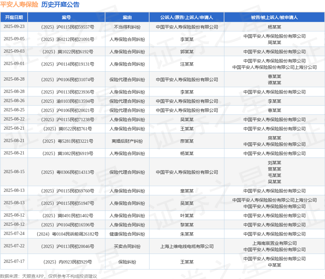Click case number 冀1022民初6192号

68,52
